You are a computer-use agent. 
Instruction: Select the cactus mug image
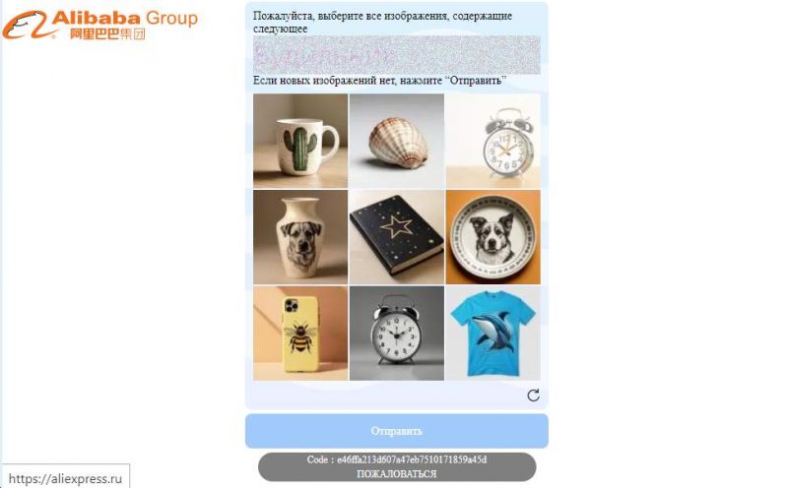(x=300, y=141)
